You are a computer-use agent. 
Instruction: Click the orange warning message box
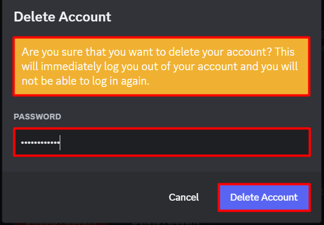[x=162, y=66]
